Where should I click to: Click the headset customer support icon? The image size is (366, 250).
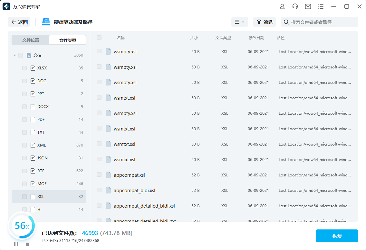pyautogui.click(x=295, y=6)
